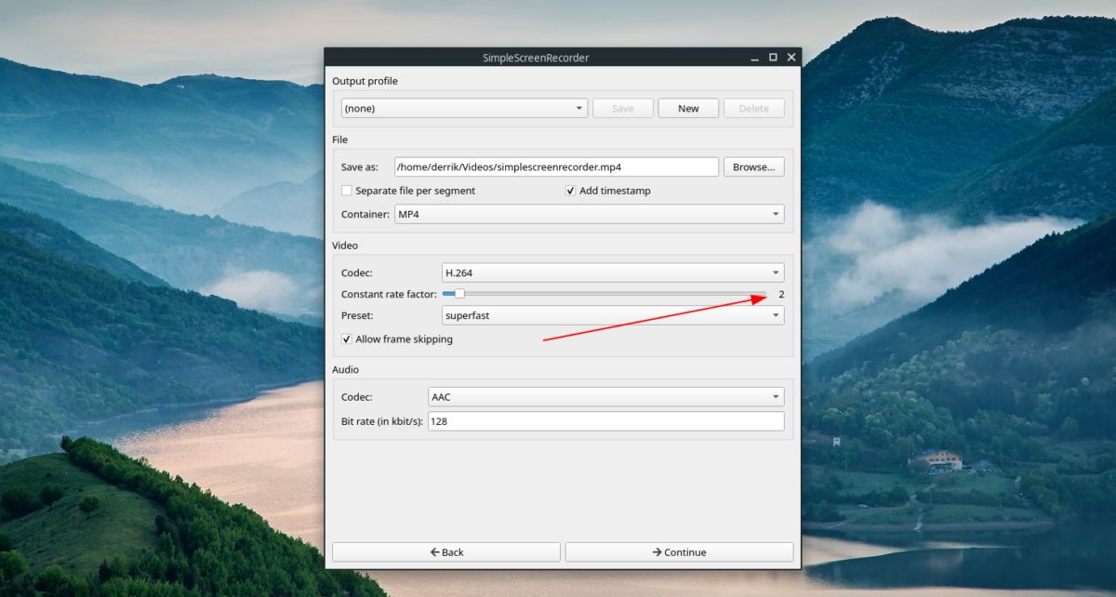Click the grayed-out Save profile button
The image size is (1116, 597).
click(623, 109)
